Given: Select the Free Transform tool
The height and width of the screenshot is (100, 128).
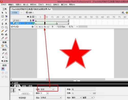Looking at the screenshot, I should [3, 16].
